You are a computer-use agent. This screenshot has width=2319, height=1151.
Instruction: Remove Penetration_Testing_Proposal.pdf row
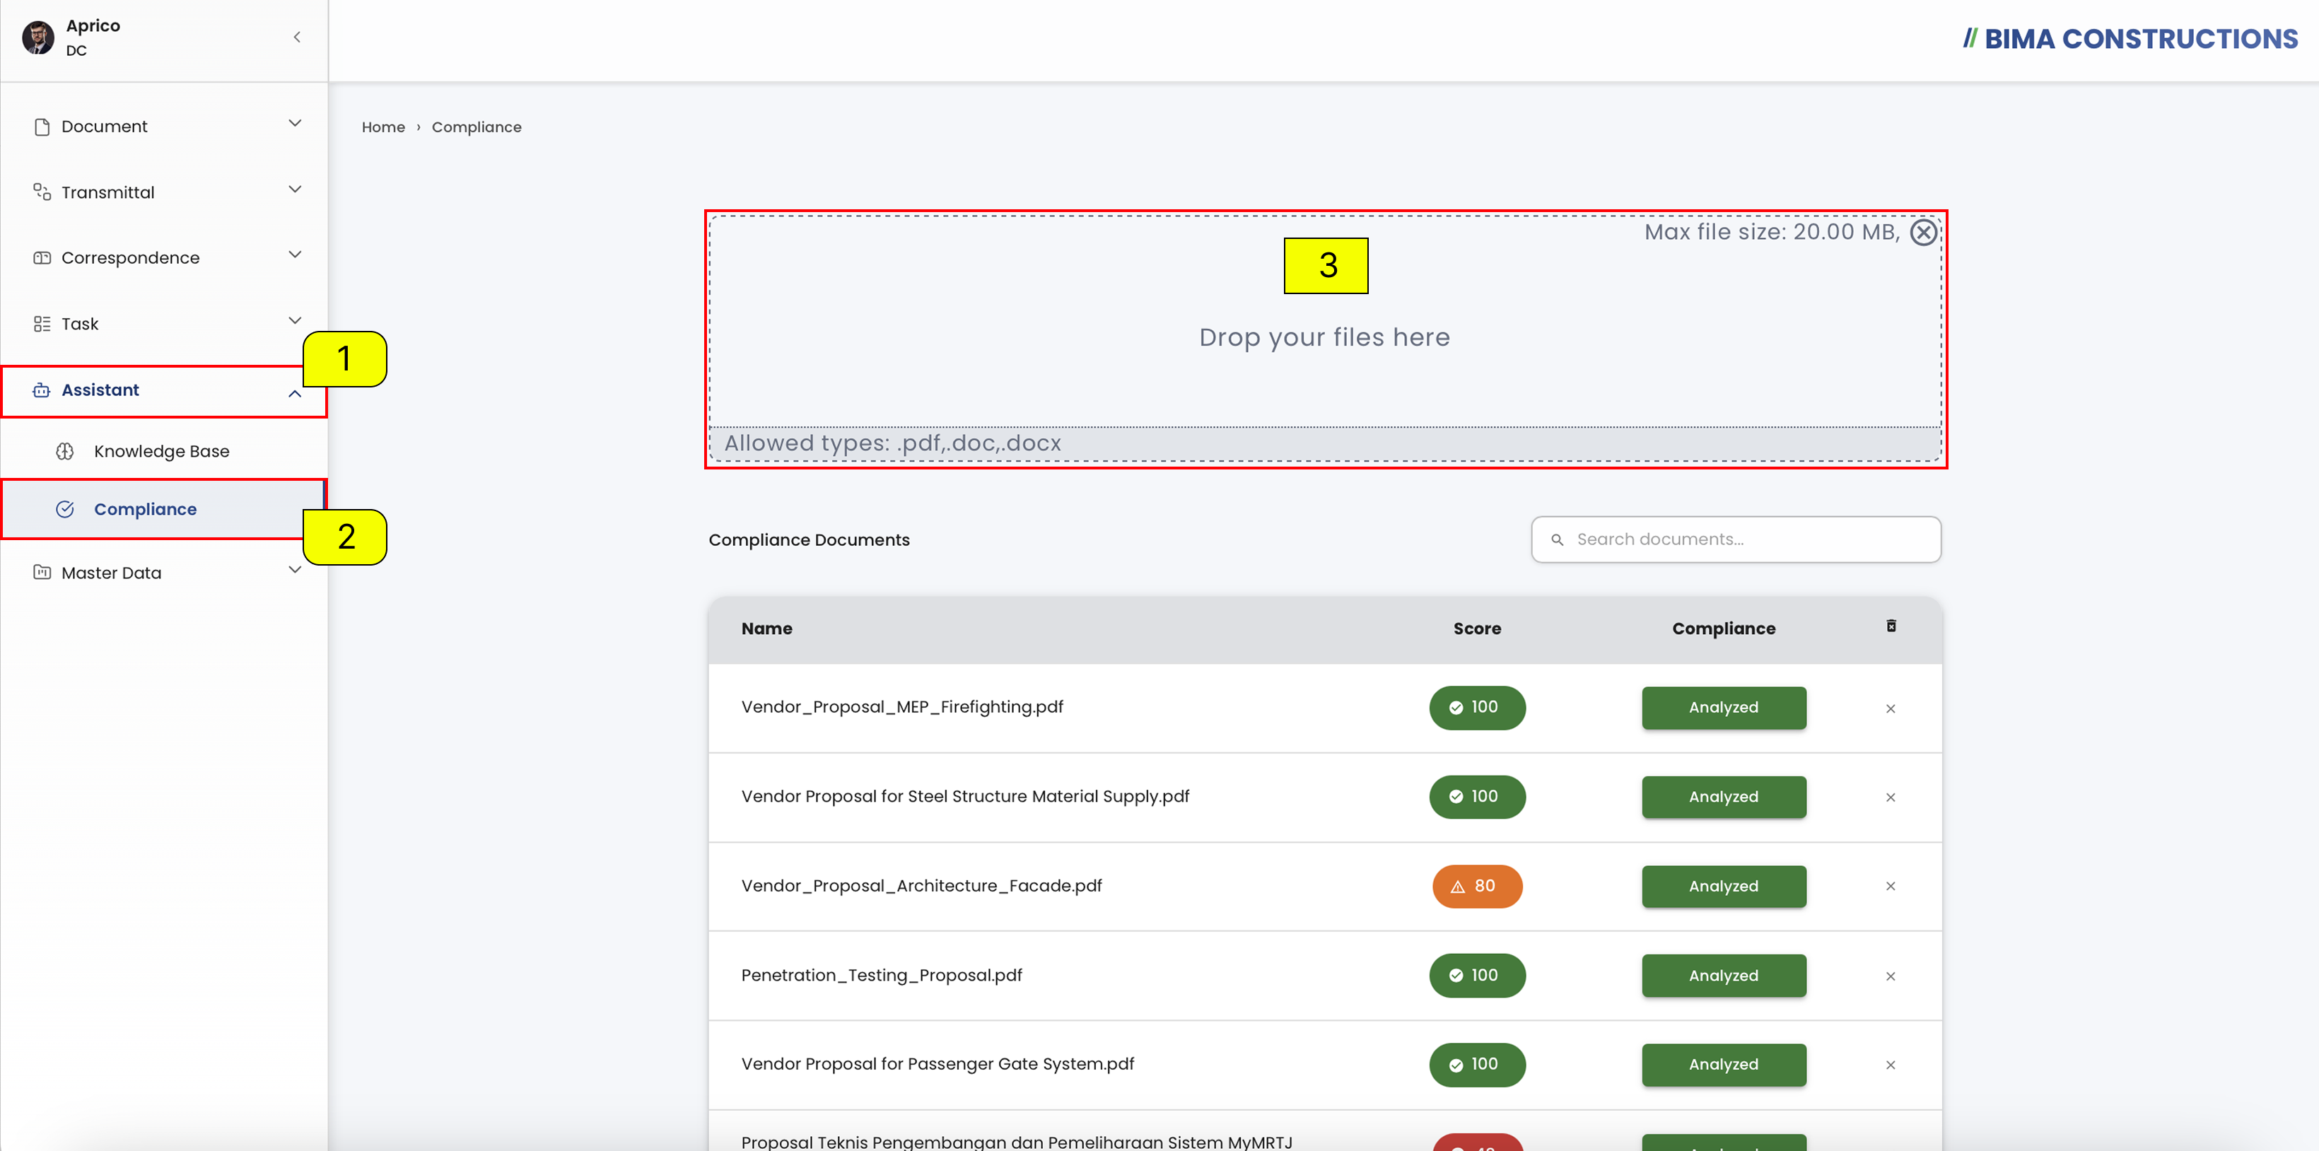coord(1891,976)
